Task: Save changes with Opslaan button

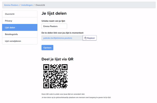Action: 47,48
